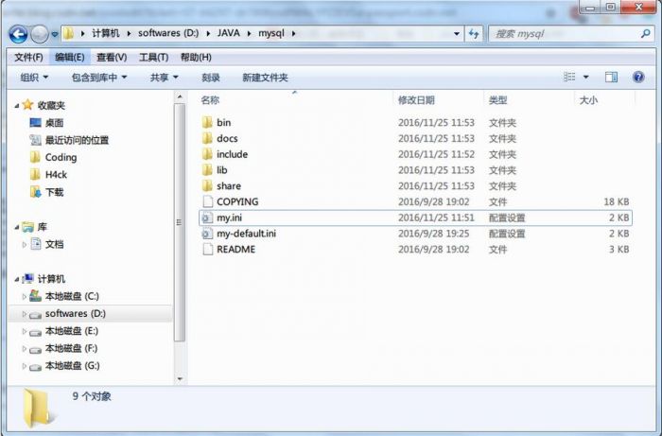
Task: Open the 编辑(E) menu
Action: [70, 57]
